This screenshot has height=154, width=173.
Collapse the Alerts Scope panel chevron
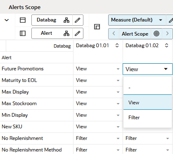[x=7, y=20]
